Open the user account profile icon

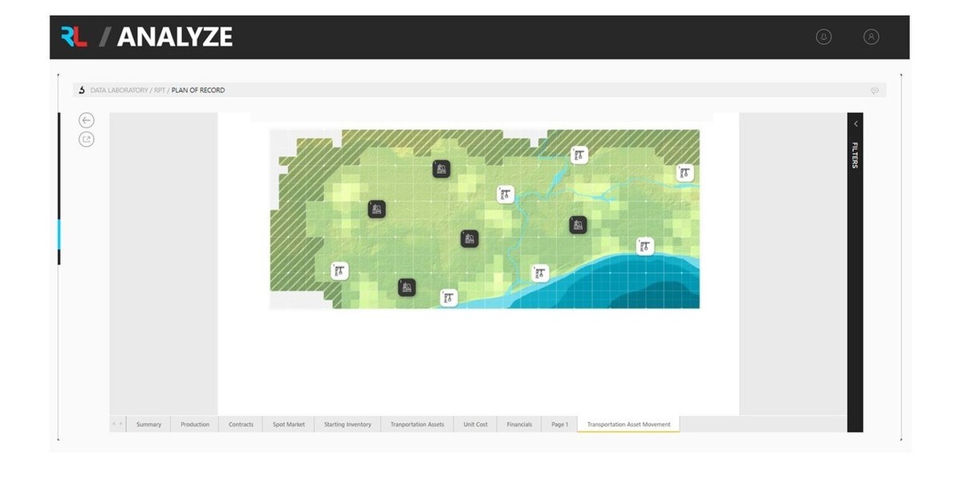pos(871,37)
